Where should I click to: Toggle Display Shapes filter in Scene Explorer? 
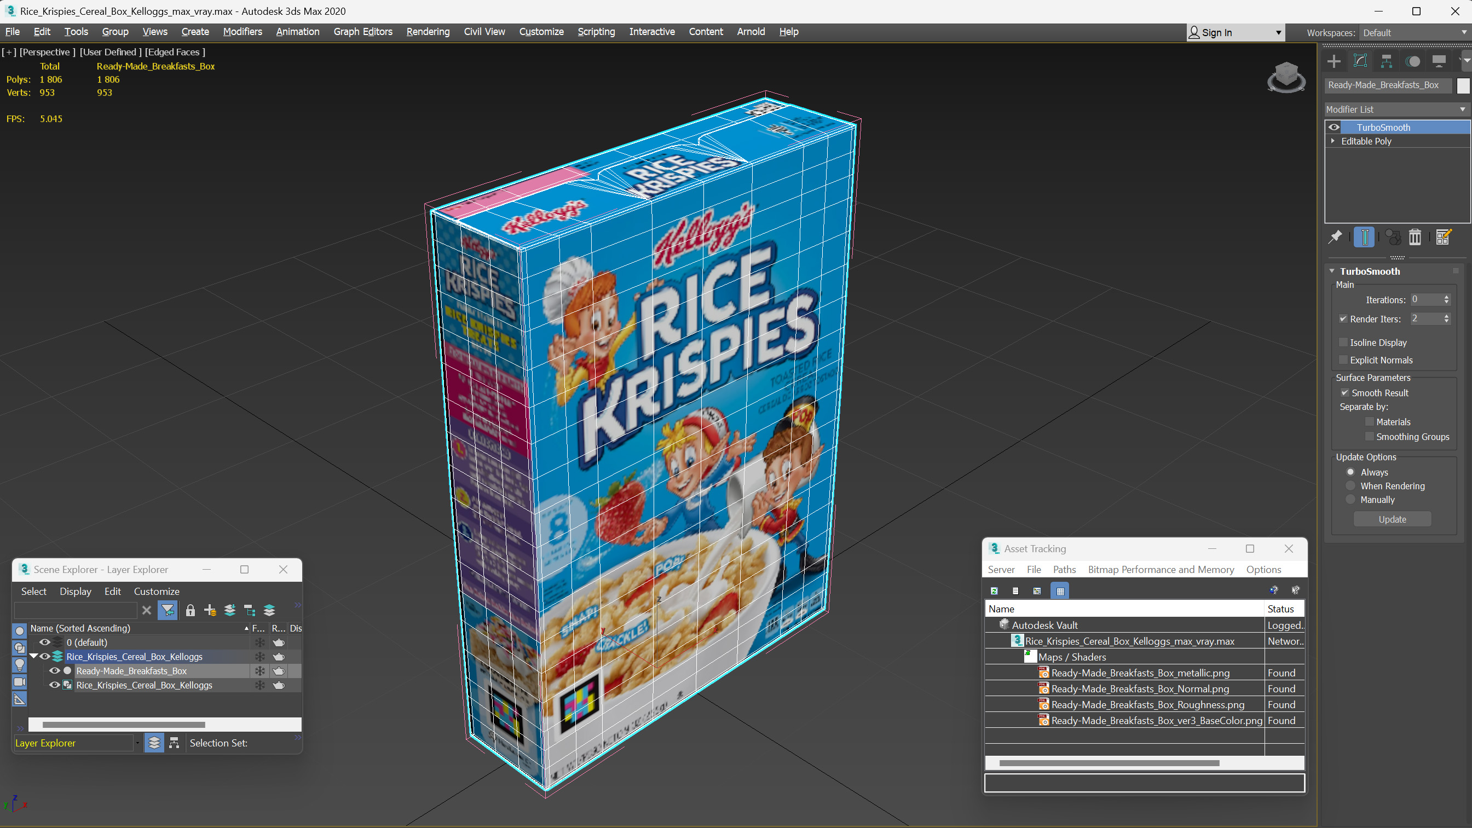pyautogui.click(x=19, y=648)
